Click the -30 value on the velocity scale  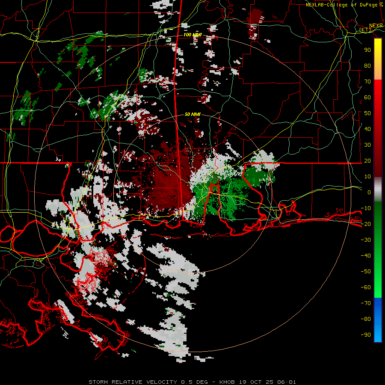click(366, 240)
